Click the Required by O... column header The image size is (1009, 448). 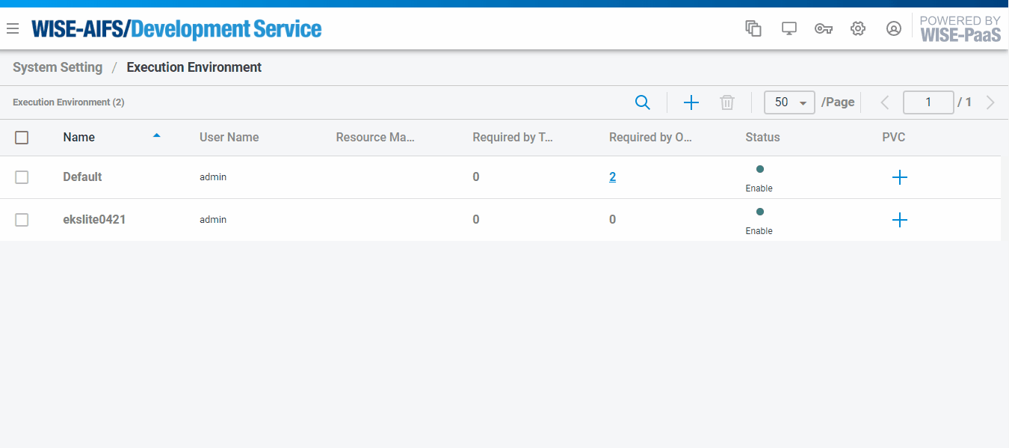coord(651,138)
